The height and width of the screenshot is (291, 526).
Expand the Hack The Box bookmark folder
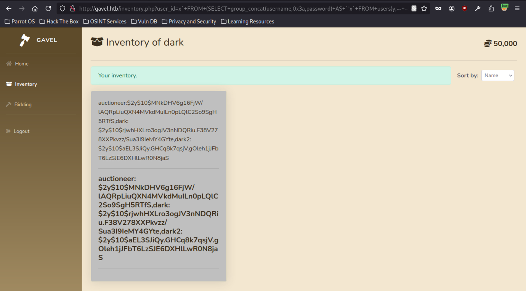59,21
